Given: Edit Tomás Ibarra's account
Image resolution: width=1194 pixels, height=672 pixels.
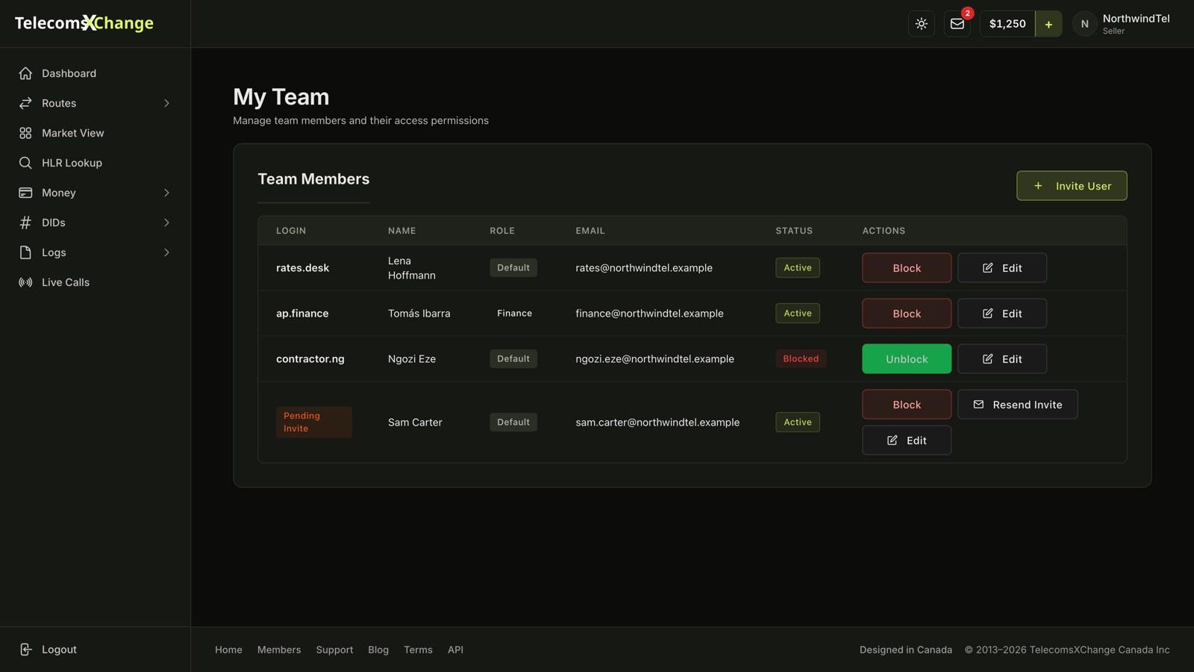Looking at the screenshot, I should (1002, 314).
